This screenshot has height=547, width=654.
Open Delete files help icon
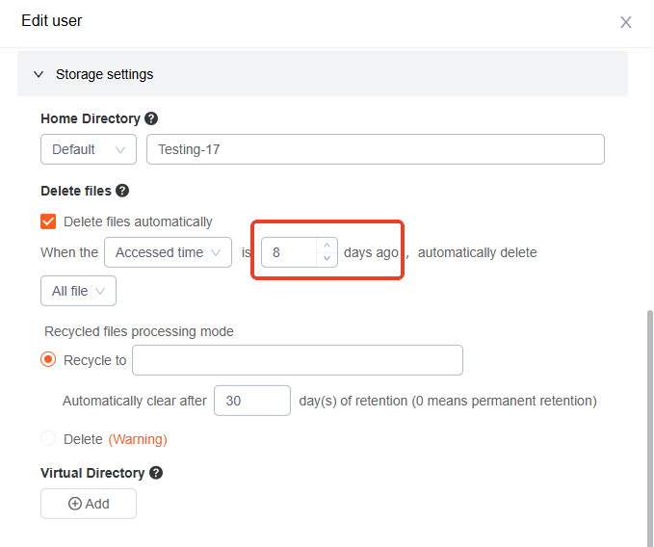point(122,191)
